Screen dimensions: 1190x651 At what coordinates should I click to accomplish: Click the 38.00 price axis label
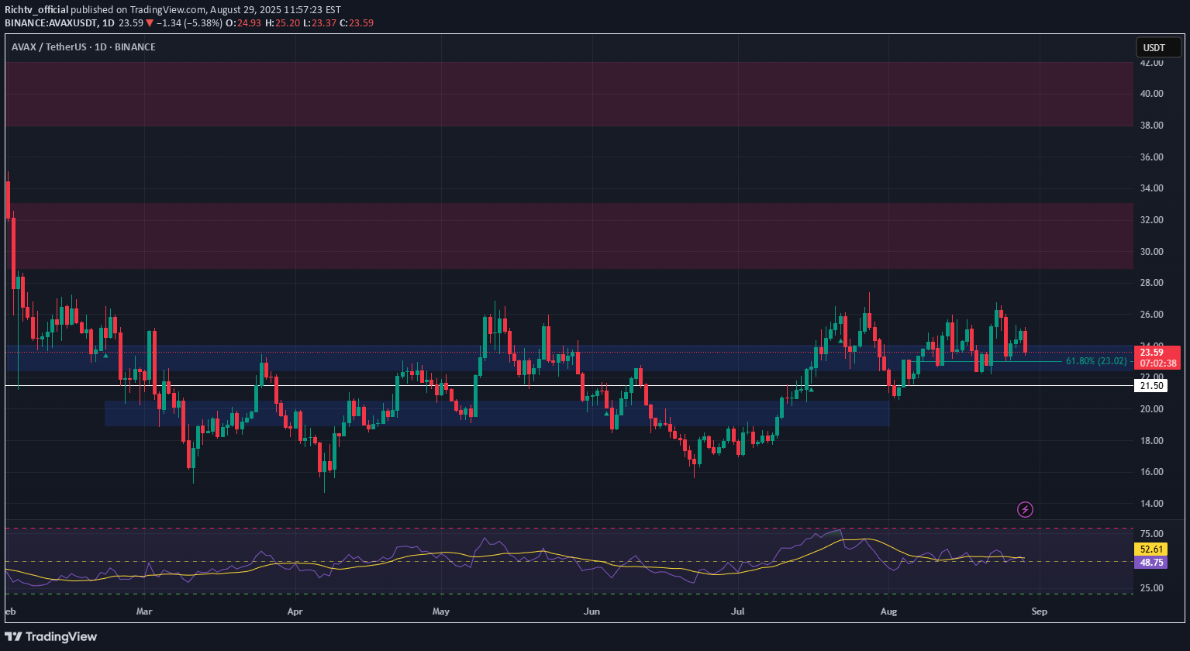click(1152, 126)
